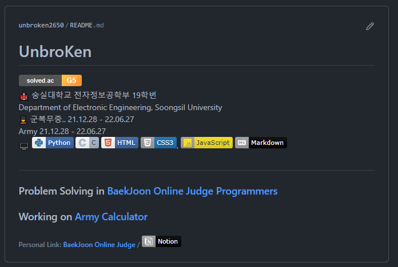Image resolution: width=398 pixels, height=267 pixels.
Task: Open the BaekJoon Online Judge heading link
Action: (160, 191)
